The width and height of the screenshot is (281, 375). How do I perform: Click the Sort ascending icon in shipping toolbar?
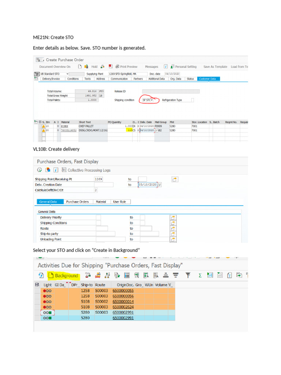166,275
